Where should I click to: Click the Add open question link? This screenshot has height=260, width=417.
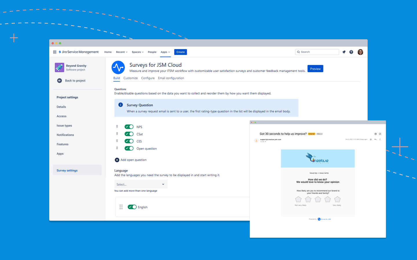point(133,160)
